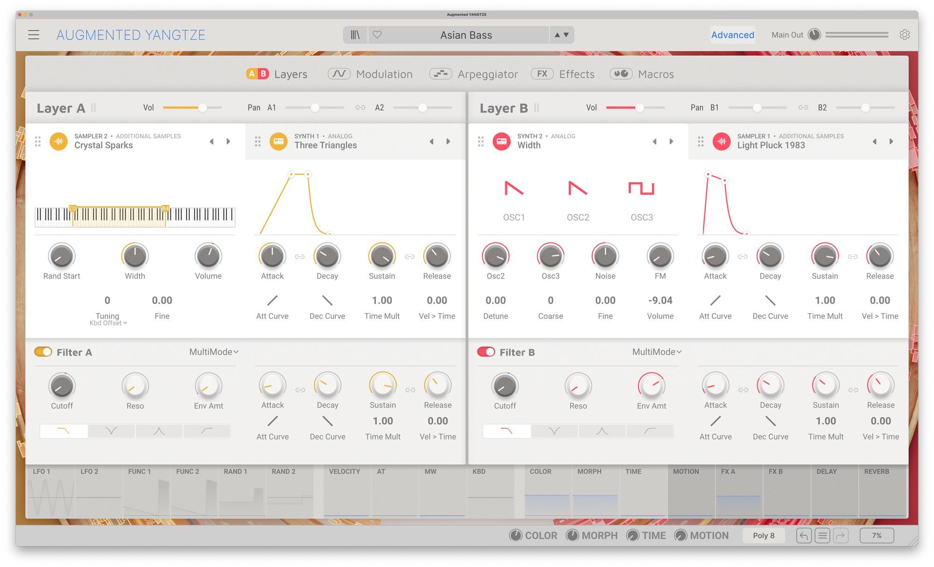The width and height of the screenshot is (934, 567).
Task: Click the Main Out volume knob
Action: click(x=814, y=35)
